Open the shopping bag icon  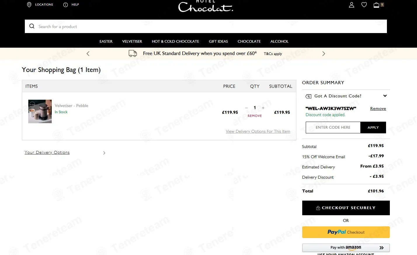point(376,5)
